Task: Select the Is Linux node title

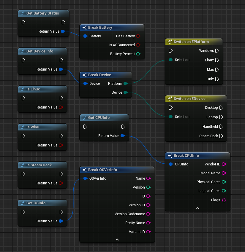Action: (x=33, y=89)
